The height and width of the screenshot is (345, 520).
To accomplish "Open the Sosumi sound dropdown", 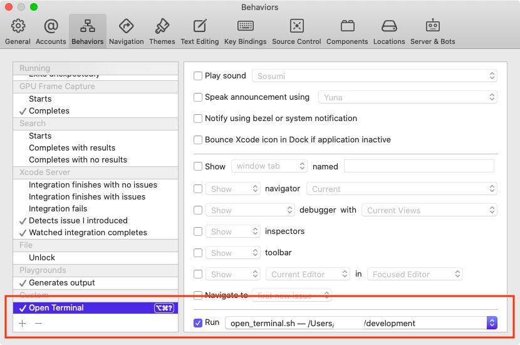I will [x=375, y=76].
